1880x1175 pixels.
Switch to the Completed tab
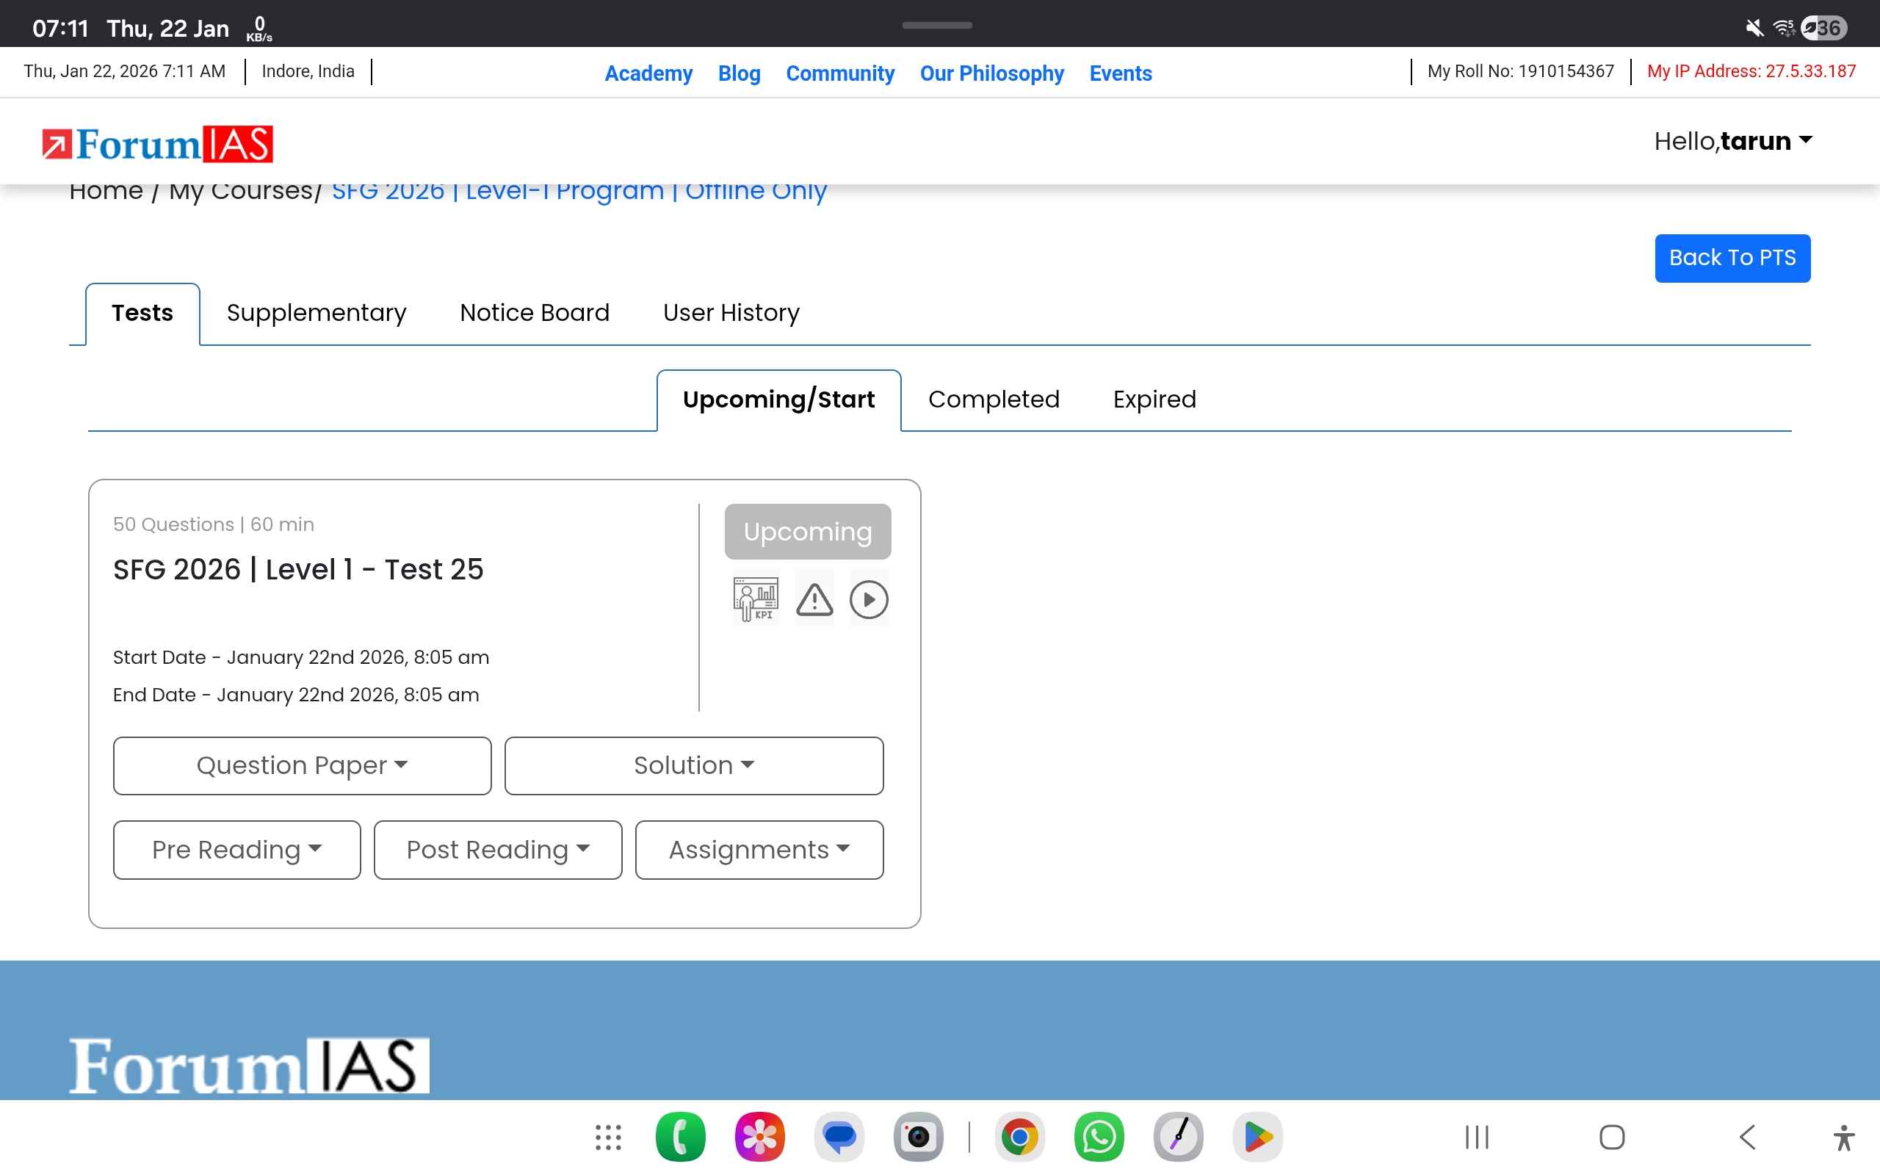993,399
